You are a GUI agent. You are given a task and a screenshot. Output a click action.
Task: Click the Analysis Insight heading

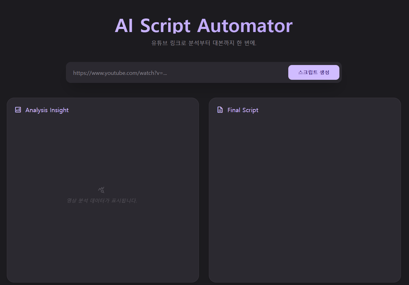[x=47, y=110]
